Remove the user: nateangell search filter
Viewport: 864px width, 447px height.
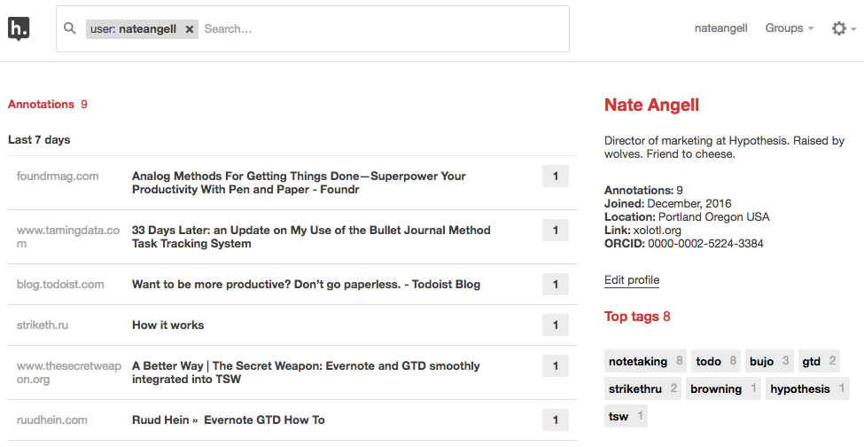[x=189, y=29]
